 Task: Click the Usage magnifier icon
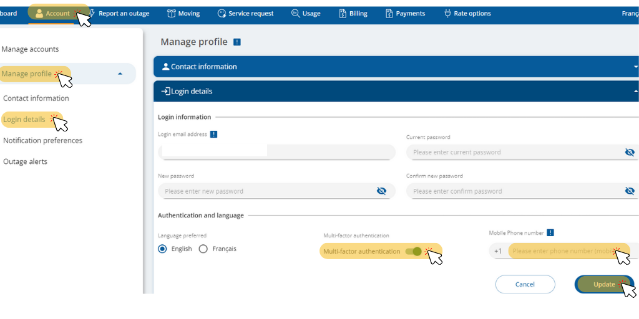(295, 14)
